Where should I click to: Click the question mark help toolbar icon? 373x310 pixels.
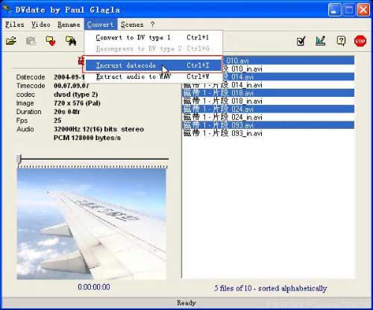[341, 41]
